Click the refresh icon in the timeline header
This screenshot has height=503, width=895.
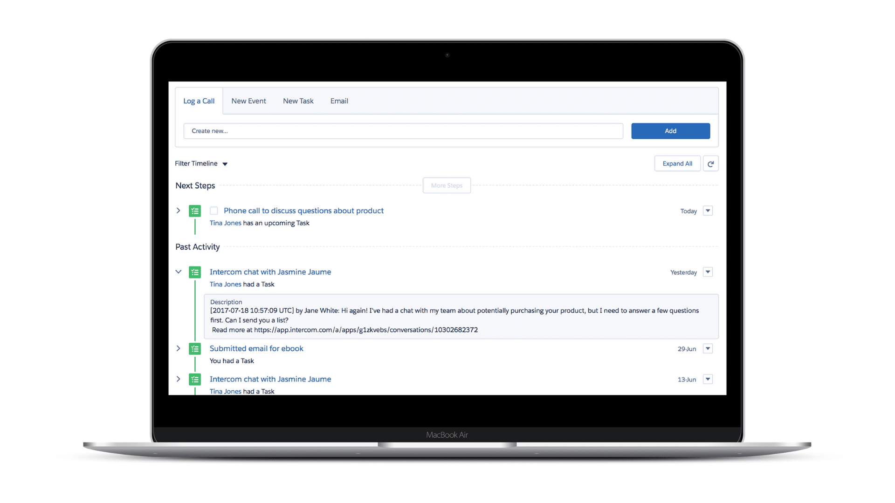[710, 163]
